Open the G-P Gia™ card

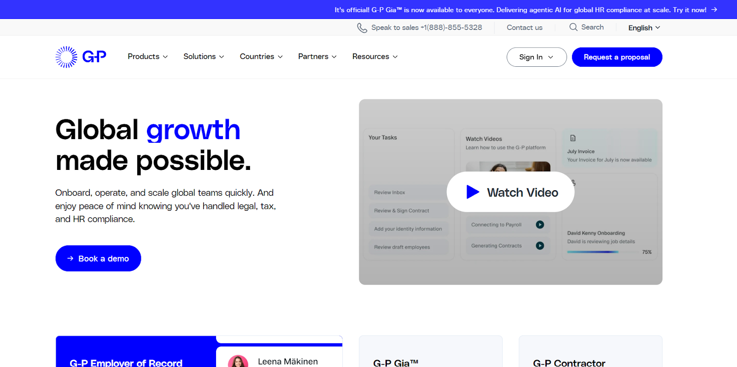pos(431,351)
